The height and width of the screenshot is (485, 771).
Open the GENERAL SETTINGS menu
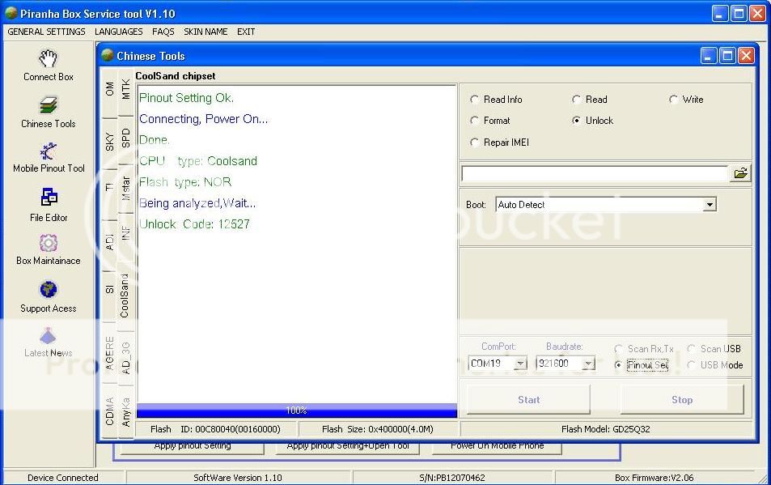[x=46, y=32]
